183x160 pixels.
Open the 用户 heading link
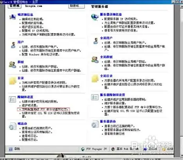pos(21,42)
